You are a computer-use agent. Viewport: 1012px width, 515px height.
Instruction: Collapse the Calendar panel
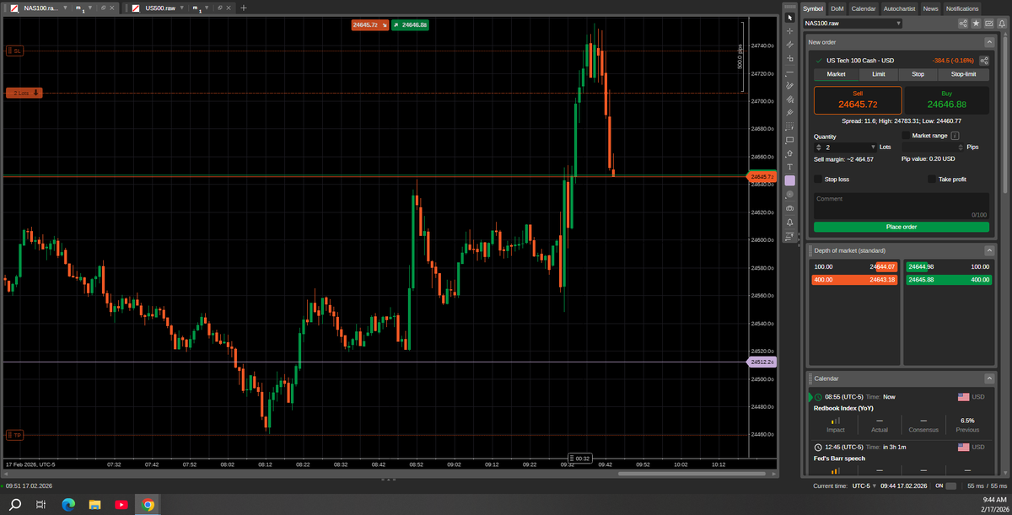(x=989, y=378)
